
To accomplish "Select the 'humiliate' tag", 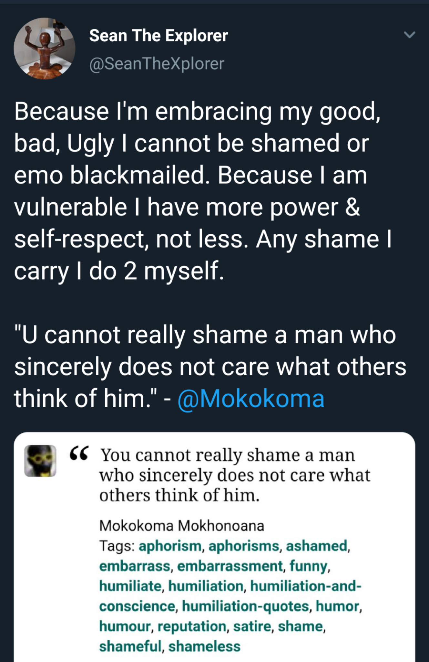I will [x=130, y=586].
